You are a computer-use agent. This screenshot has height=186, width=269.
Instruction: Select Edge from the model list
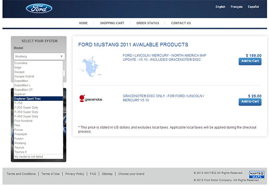click(38, 68)
